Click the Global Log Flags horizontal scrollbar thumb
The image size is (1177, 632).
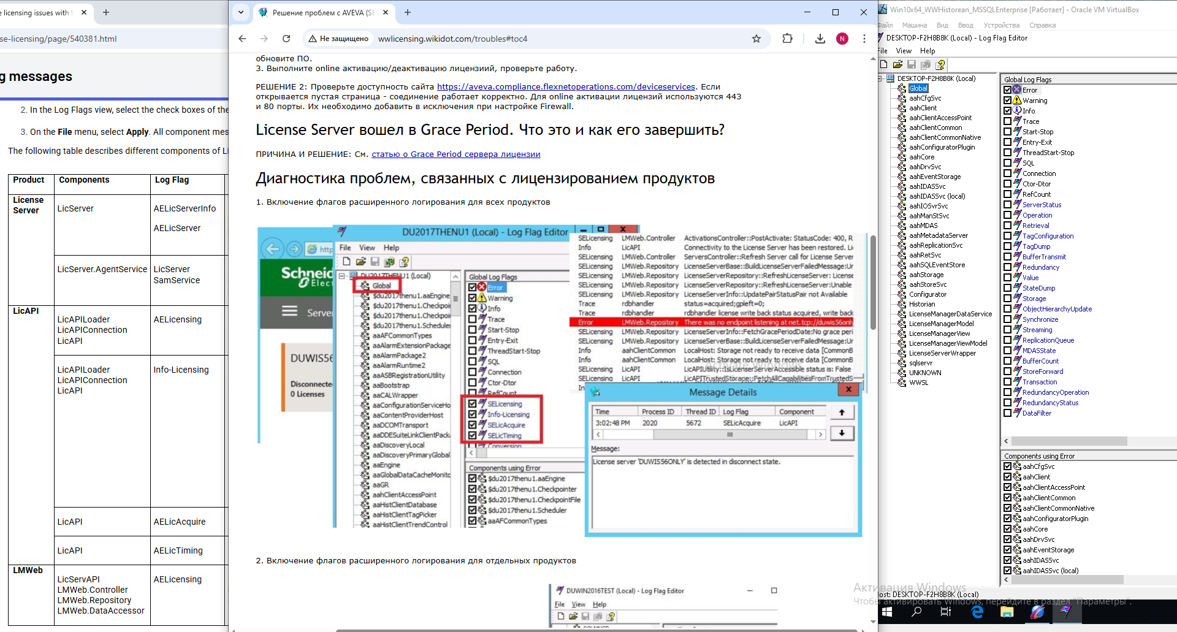coord(1069,441)
